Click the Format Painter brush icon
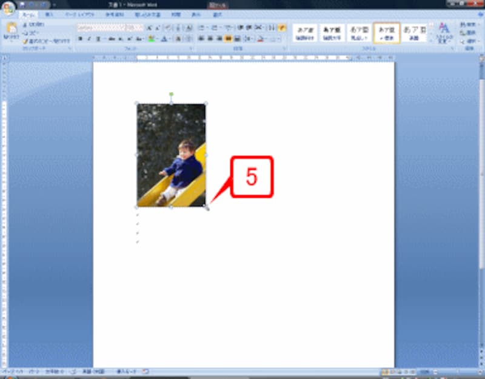 (x=25, y=41)
